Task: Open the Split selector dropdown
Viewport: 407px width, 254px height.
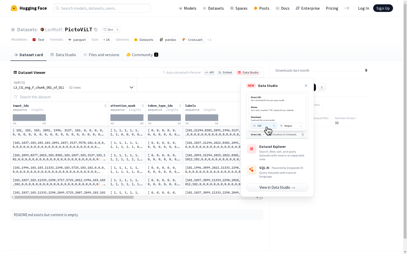Action: (74, 85)
